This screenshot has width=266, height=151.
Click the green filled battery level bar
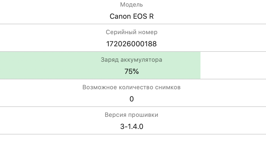coord(100,65)
